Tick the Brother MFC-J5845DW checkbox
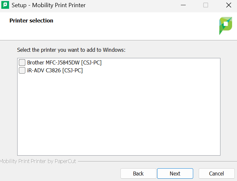Image resolution: width=237 pixels, height=181 pixels. tap(22, 63)
